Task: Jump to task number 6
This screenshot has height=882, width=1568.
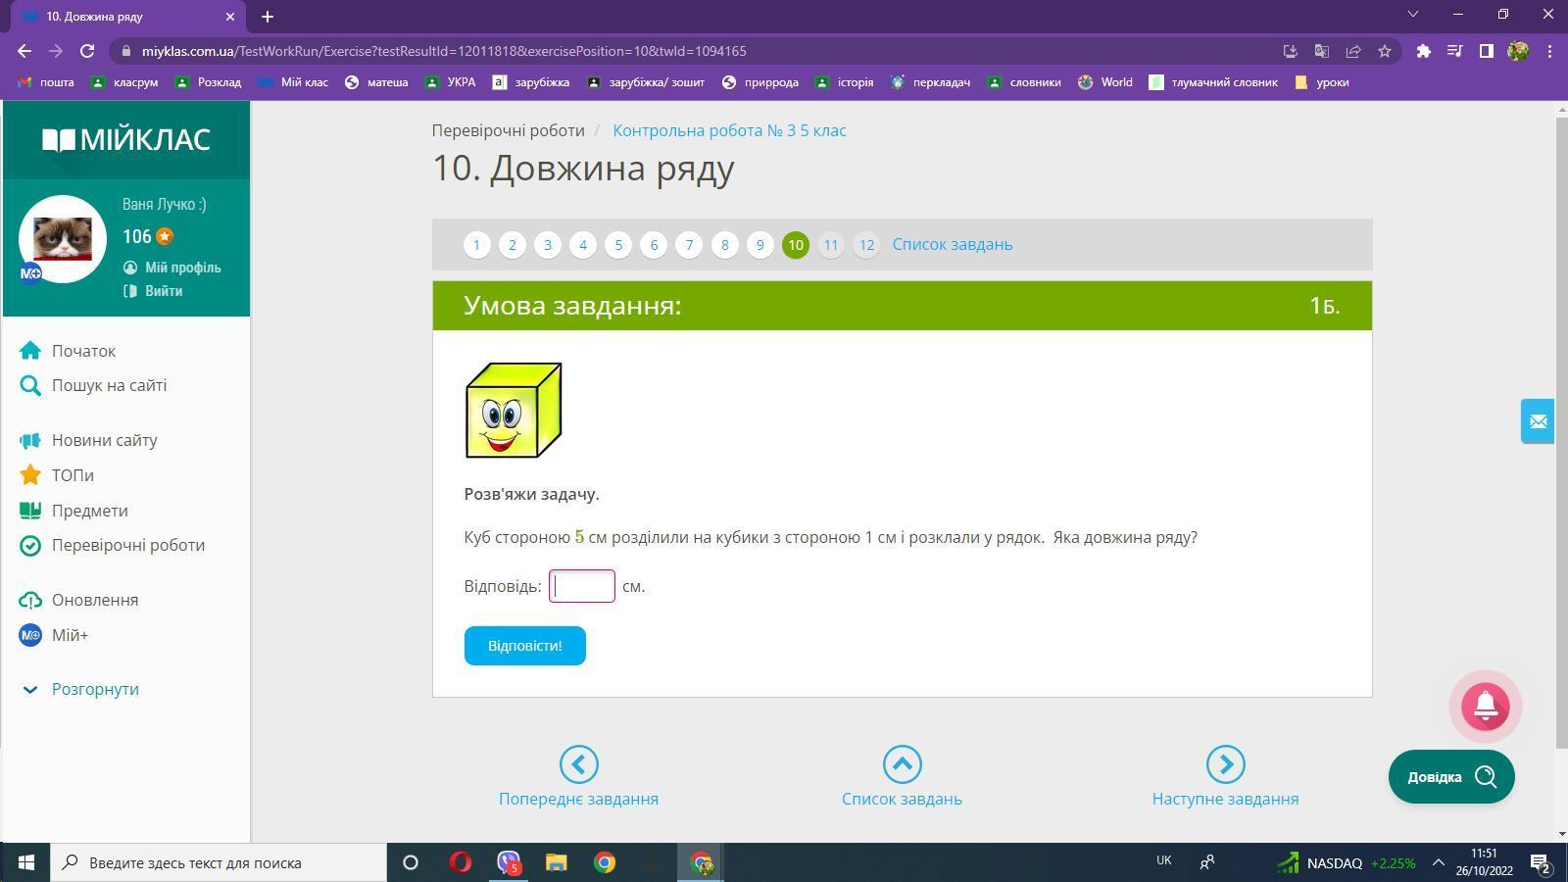Action: (x=654, y=245)
